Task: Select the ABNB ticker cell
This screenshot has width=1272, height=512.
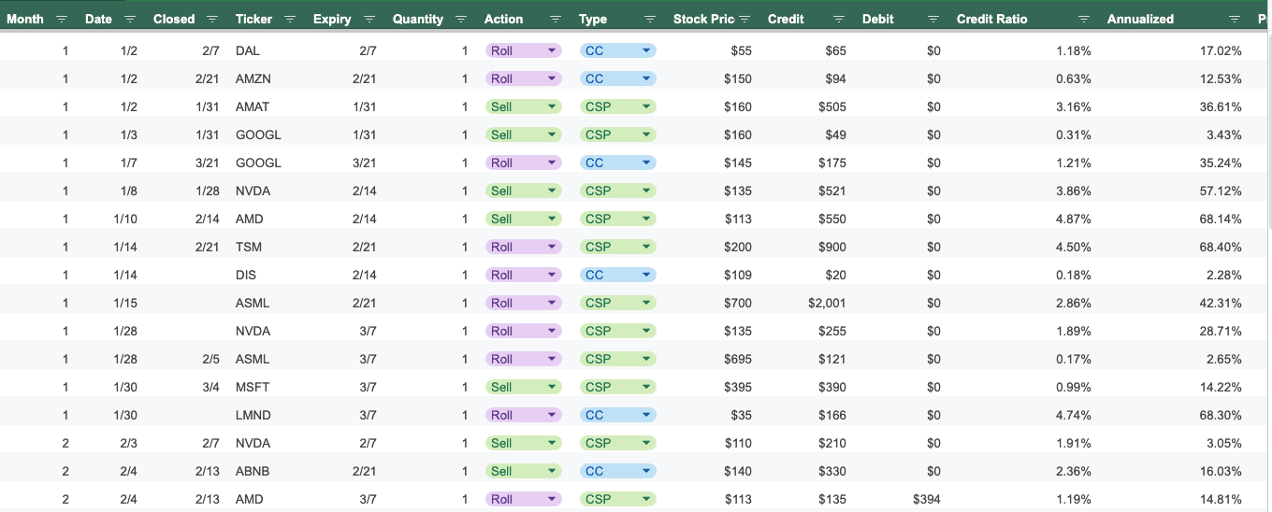Action: click(x=253, y=471)
